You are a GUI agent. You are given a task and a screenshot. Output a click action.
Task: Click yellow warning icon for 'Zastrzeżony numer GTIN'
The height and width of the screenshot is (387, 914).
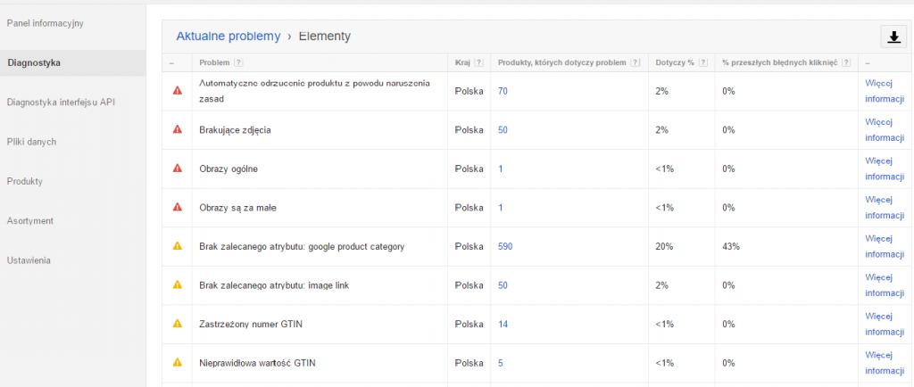[178, 323]
